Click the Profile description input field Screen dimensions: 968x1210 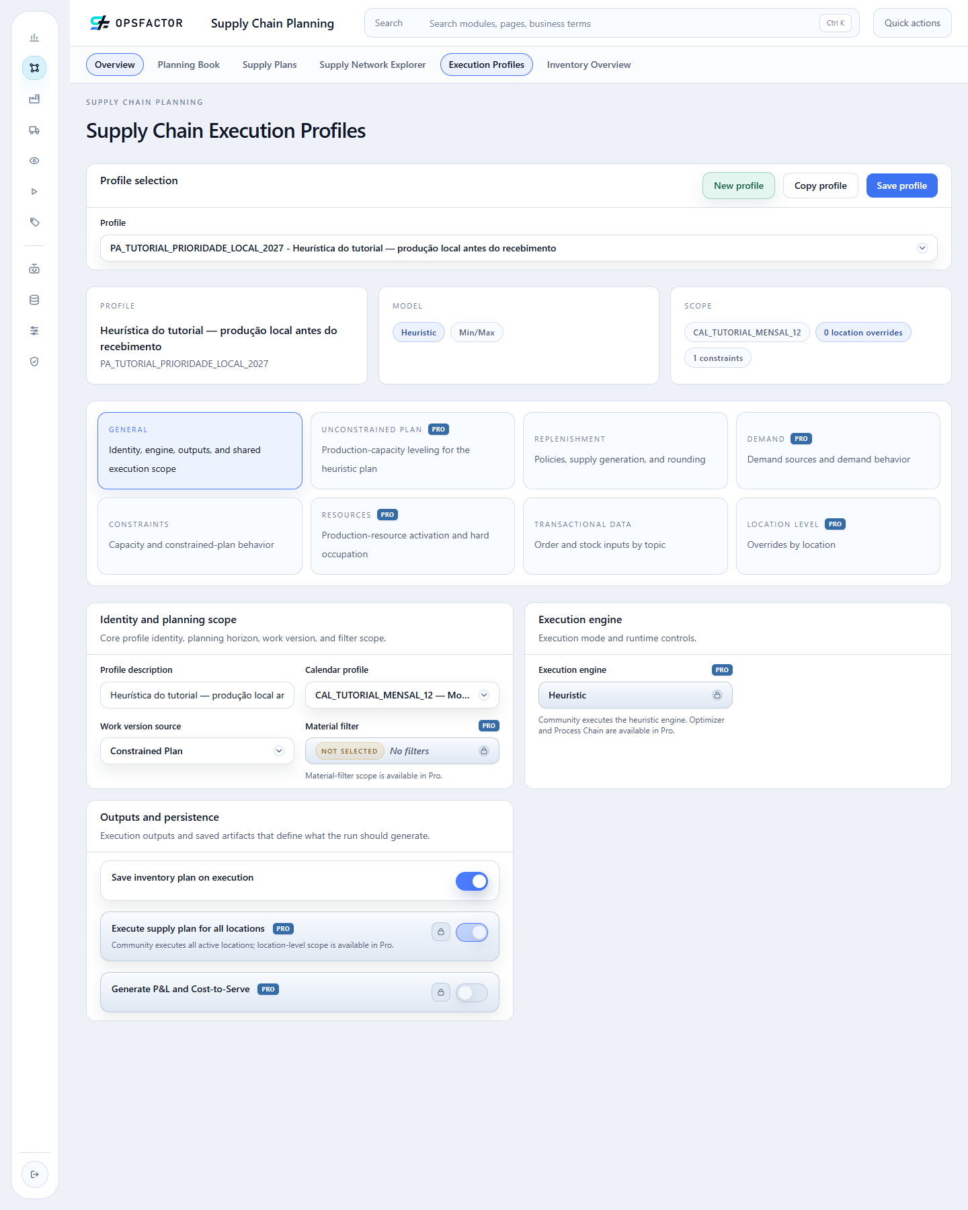(x=197, y=695)
